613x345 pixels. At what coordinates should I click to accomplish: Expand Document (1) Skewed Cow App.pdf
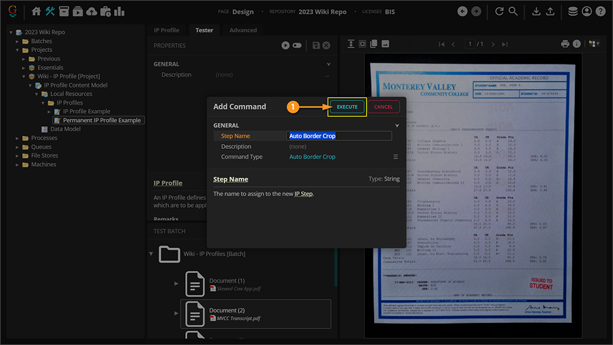point(177,284)
